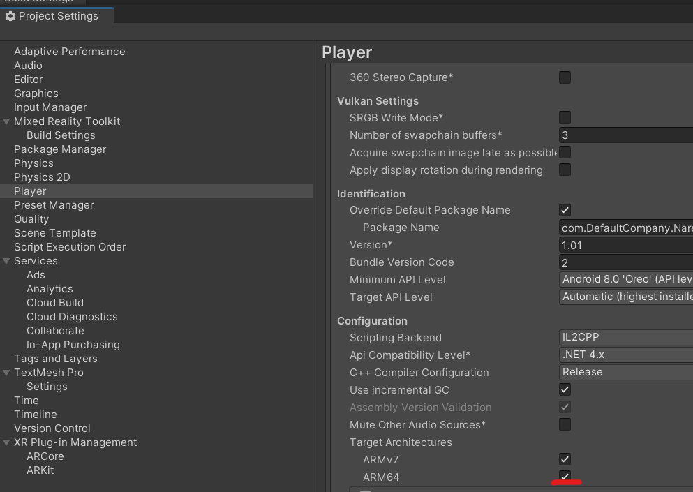Select the Mixed Reality Toolkit entry
The height and width of the screenshot is (492, 693).
pyautogui.click(x=67, y=121)
